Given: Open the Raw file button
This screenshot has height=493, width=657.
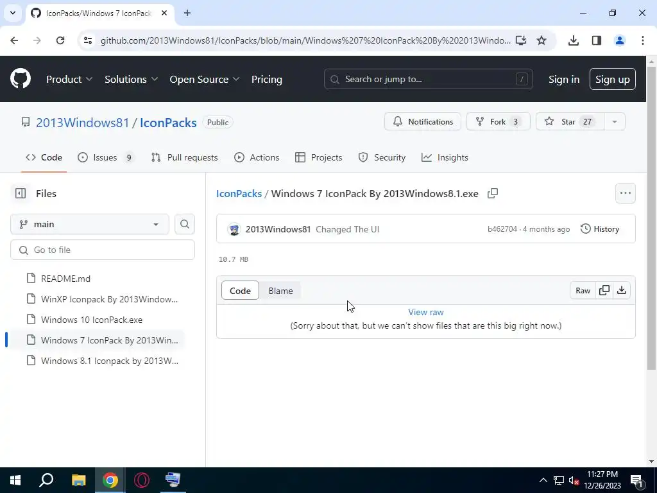Looking at the screenshot, I should tap(583, 290).
